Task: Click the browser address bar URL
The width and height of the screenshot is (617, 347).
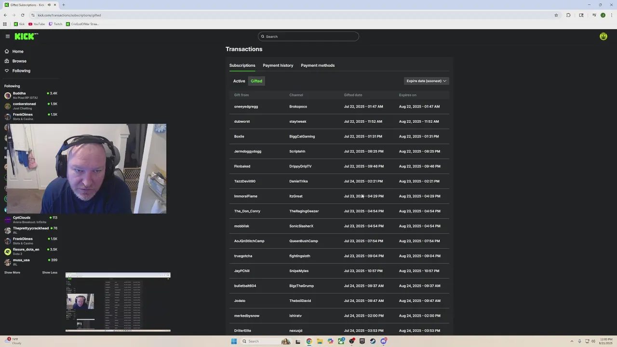Action: click(69, 15)
